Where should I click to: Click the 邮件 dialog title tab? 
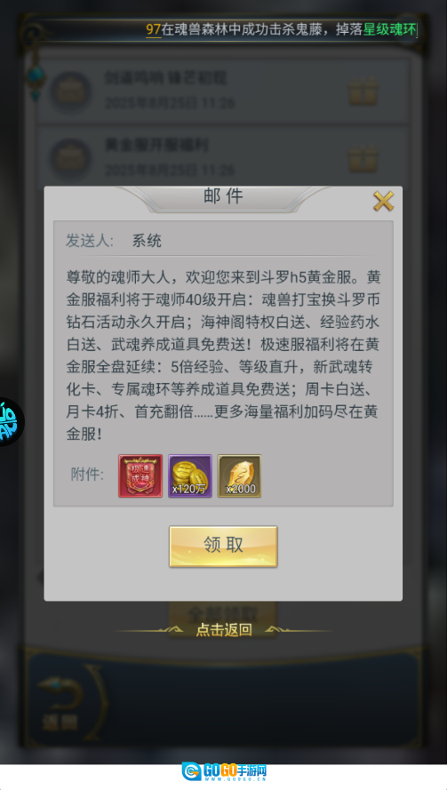tap(223, 196)
